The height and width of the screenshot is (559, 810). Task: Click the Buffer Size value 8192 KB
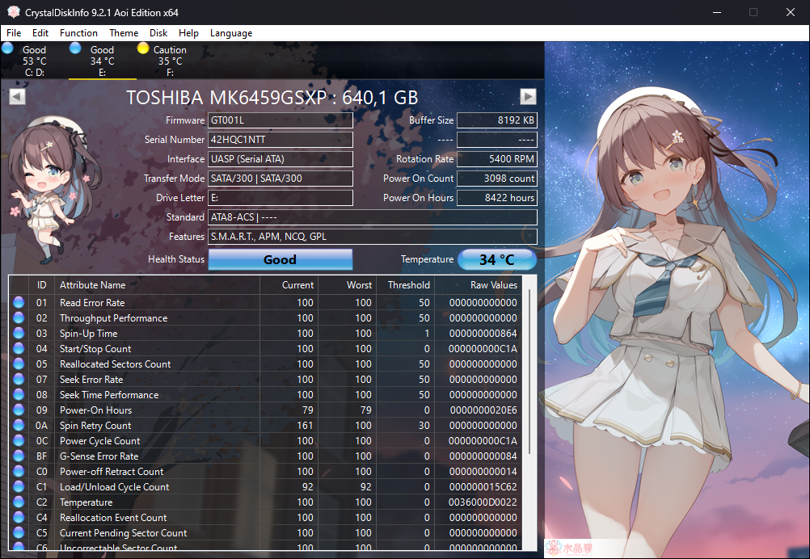497,120
